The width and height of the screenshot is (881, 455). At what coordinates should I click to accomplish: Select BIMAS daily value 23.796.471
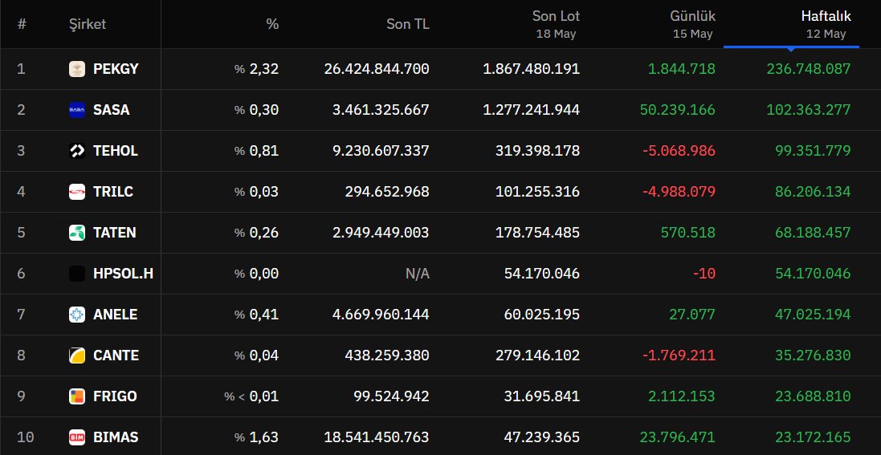[x=678, y=437]
